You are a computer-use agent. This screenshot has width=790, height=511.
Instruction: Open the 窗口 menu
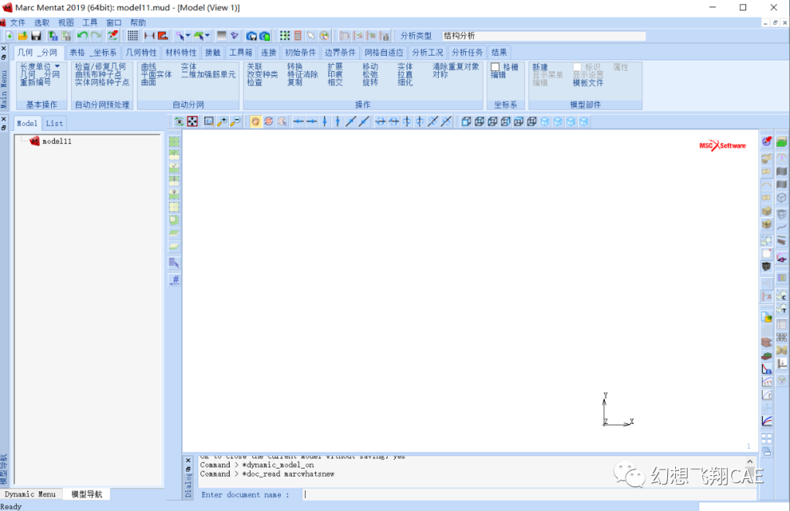[114, 23]
